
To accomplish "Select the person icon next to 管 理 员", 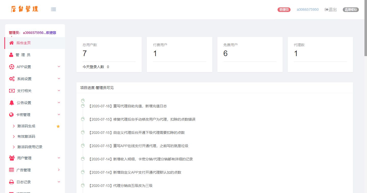I will click(12, 55).
